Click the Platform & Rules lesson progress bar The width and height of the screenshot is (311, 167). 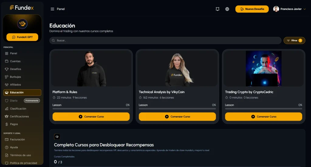91,109
